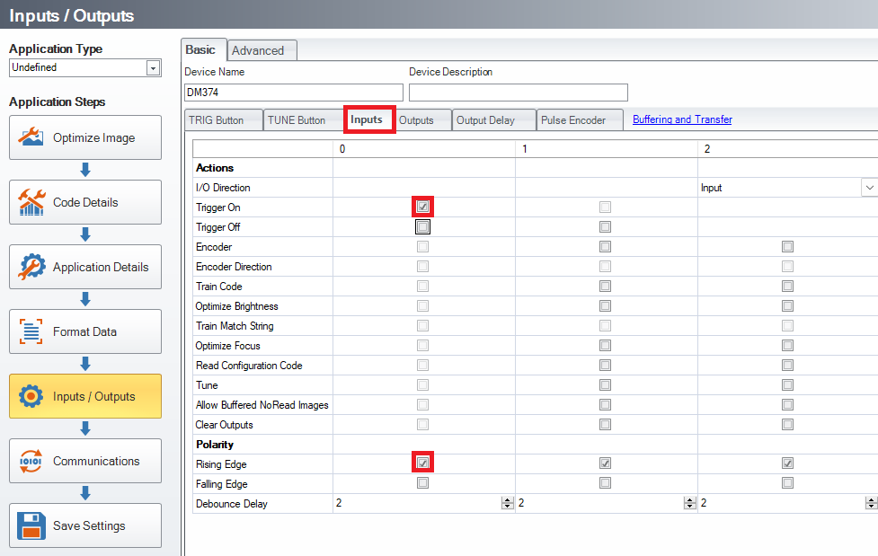Screen dimensions: 878x556
Task: Check Encoder checkbox for input 2
Action: (787, 247)
